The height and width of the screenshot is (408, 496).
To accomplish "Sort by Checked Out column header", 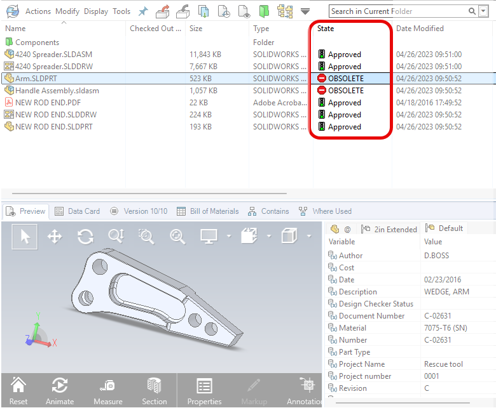I will (155, 29).
